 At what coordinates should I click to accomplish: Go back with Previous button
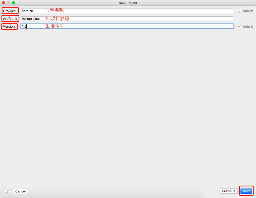click(229, 191)
